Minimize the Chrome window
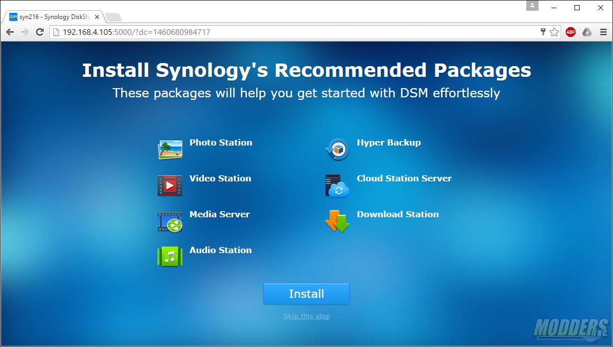 [x=553, y=7]
